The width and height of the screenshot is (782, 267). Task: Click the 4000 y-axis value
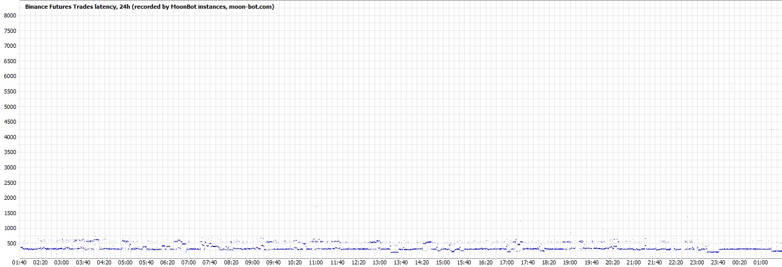pyautogui.click(x=10, y=137)
